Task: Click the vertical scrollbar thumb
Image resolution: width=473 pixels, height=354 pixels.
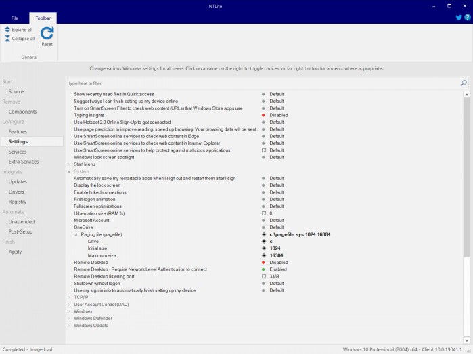Action: tap(467, 177)
